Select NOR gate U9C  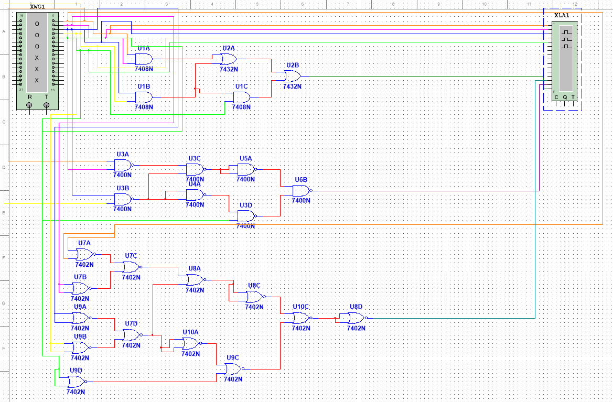tap(234, 369)
